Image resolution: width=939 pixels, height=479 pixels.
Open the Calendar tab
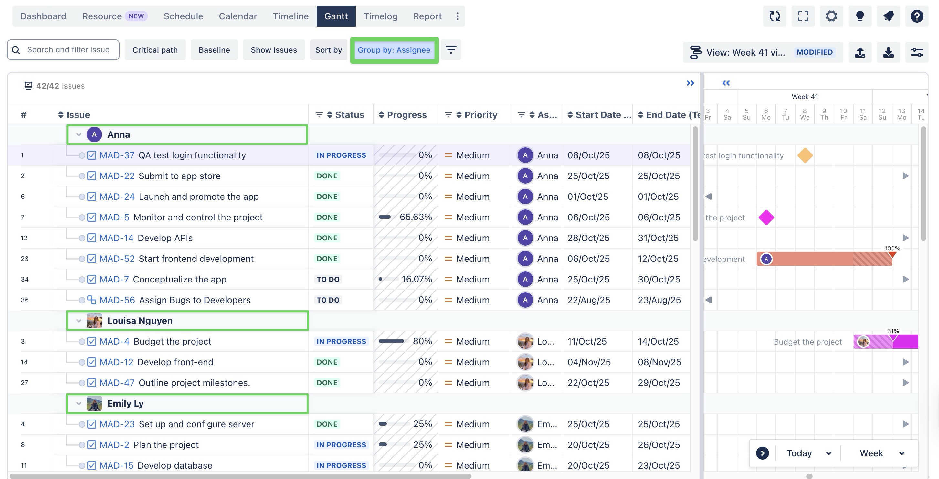point(238,16)
